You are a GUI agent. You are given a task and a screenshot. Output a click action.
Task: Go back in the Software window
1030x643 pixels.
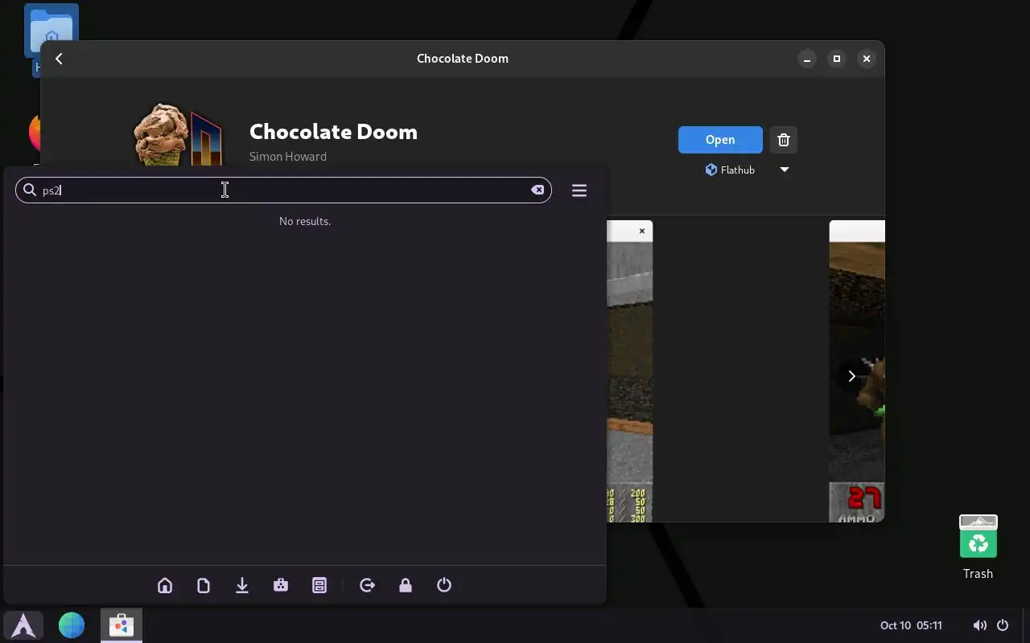click(59, 59)
